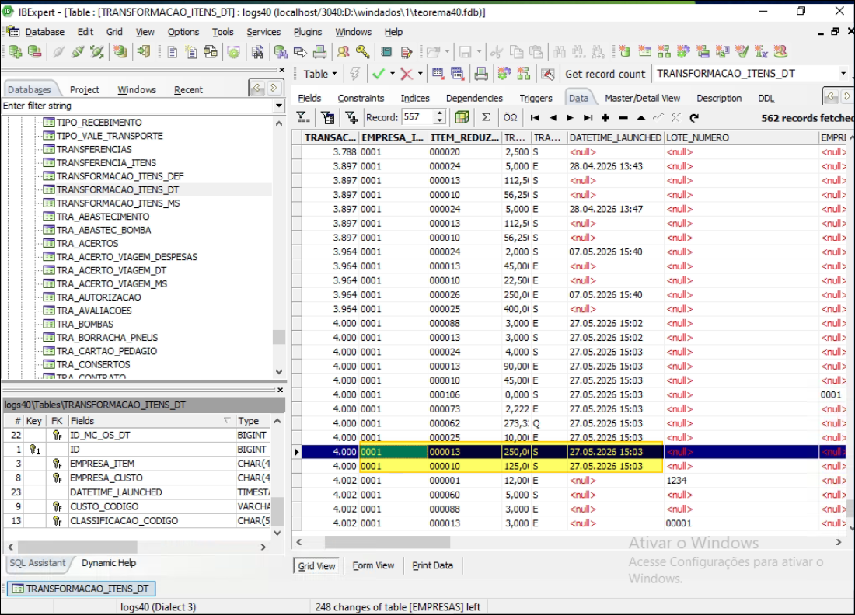The height and width of the screenshot is (615, 855).
Task: Switch to the Triggers tab
Action: tap(536, 98)
